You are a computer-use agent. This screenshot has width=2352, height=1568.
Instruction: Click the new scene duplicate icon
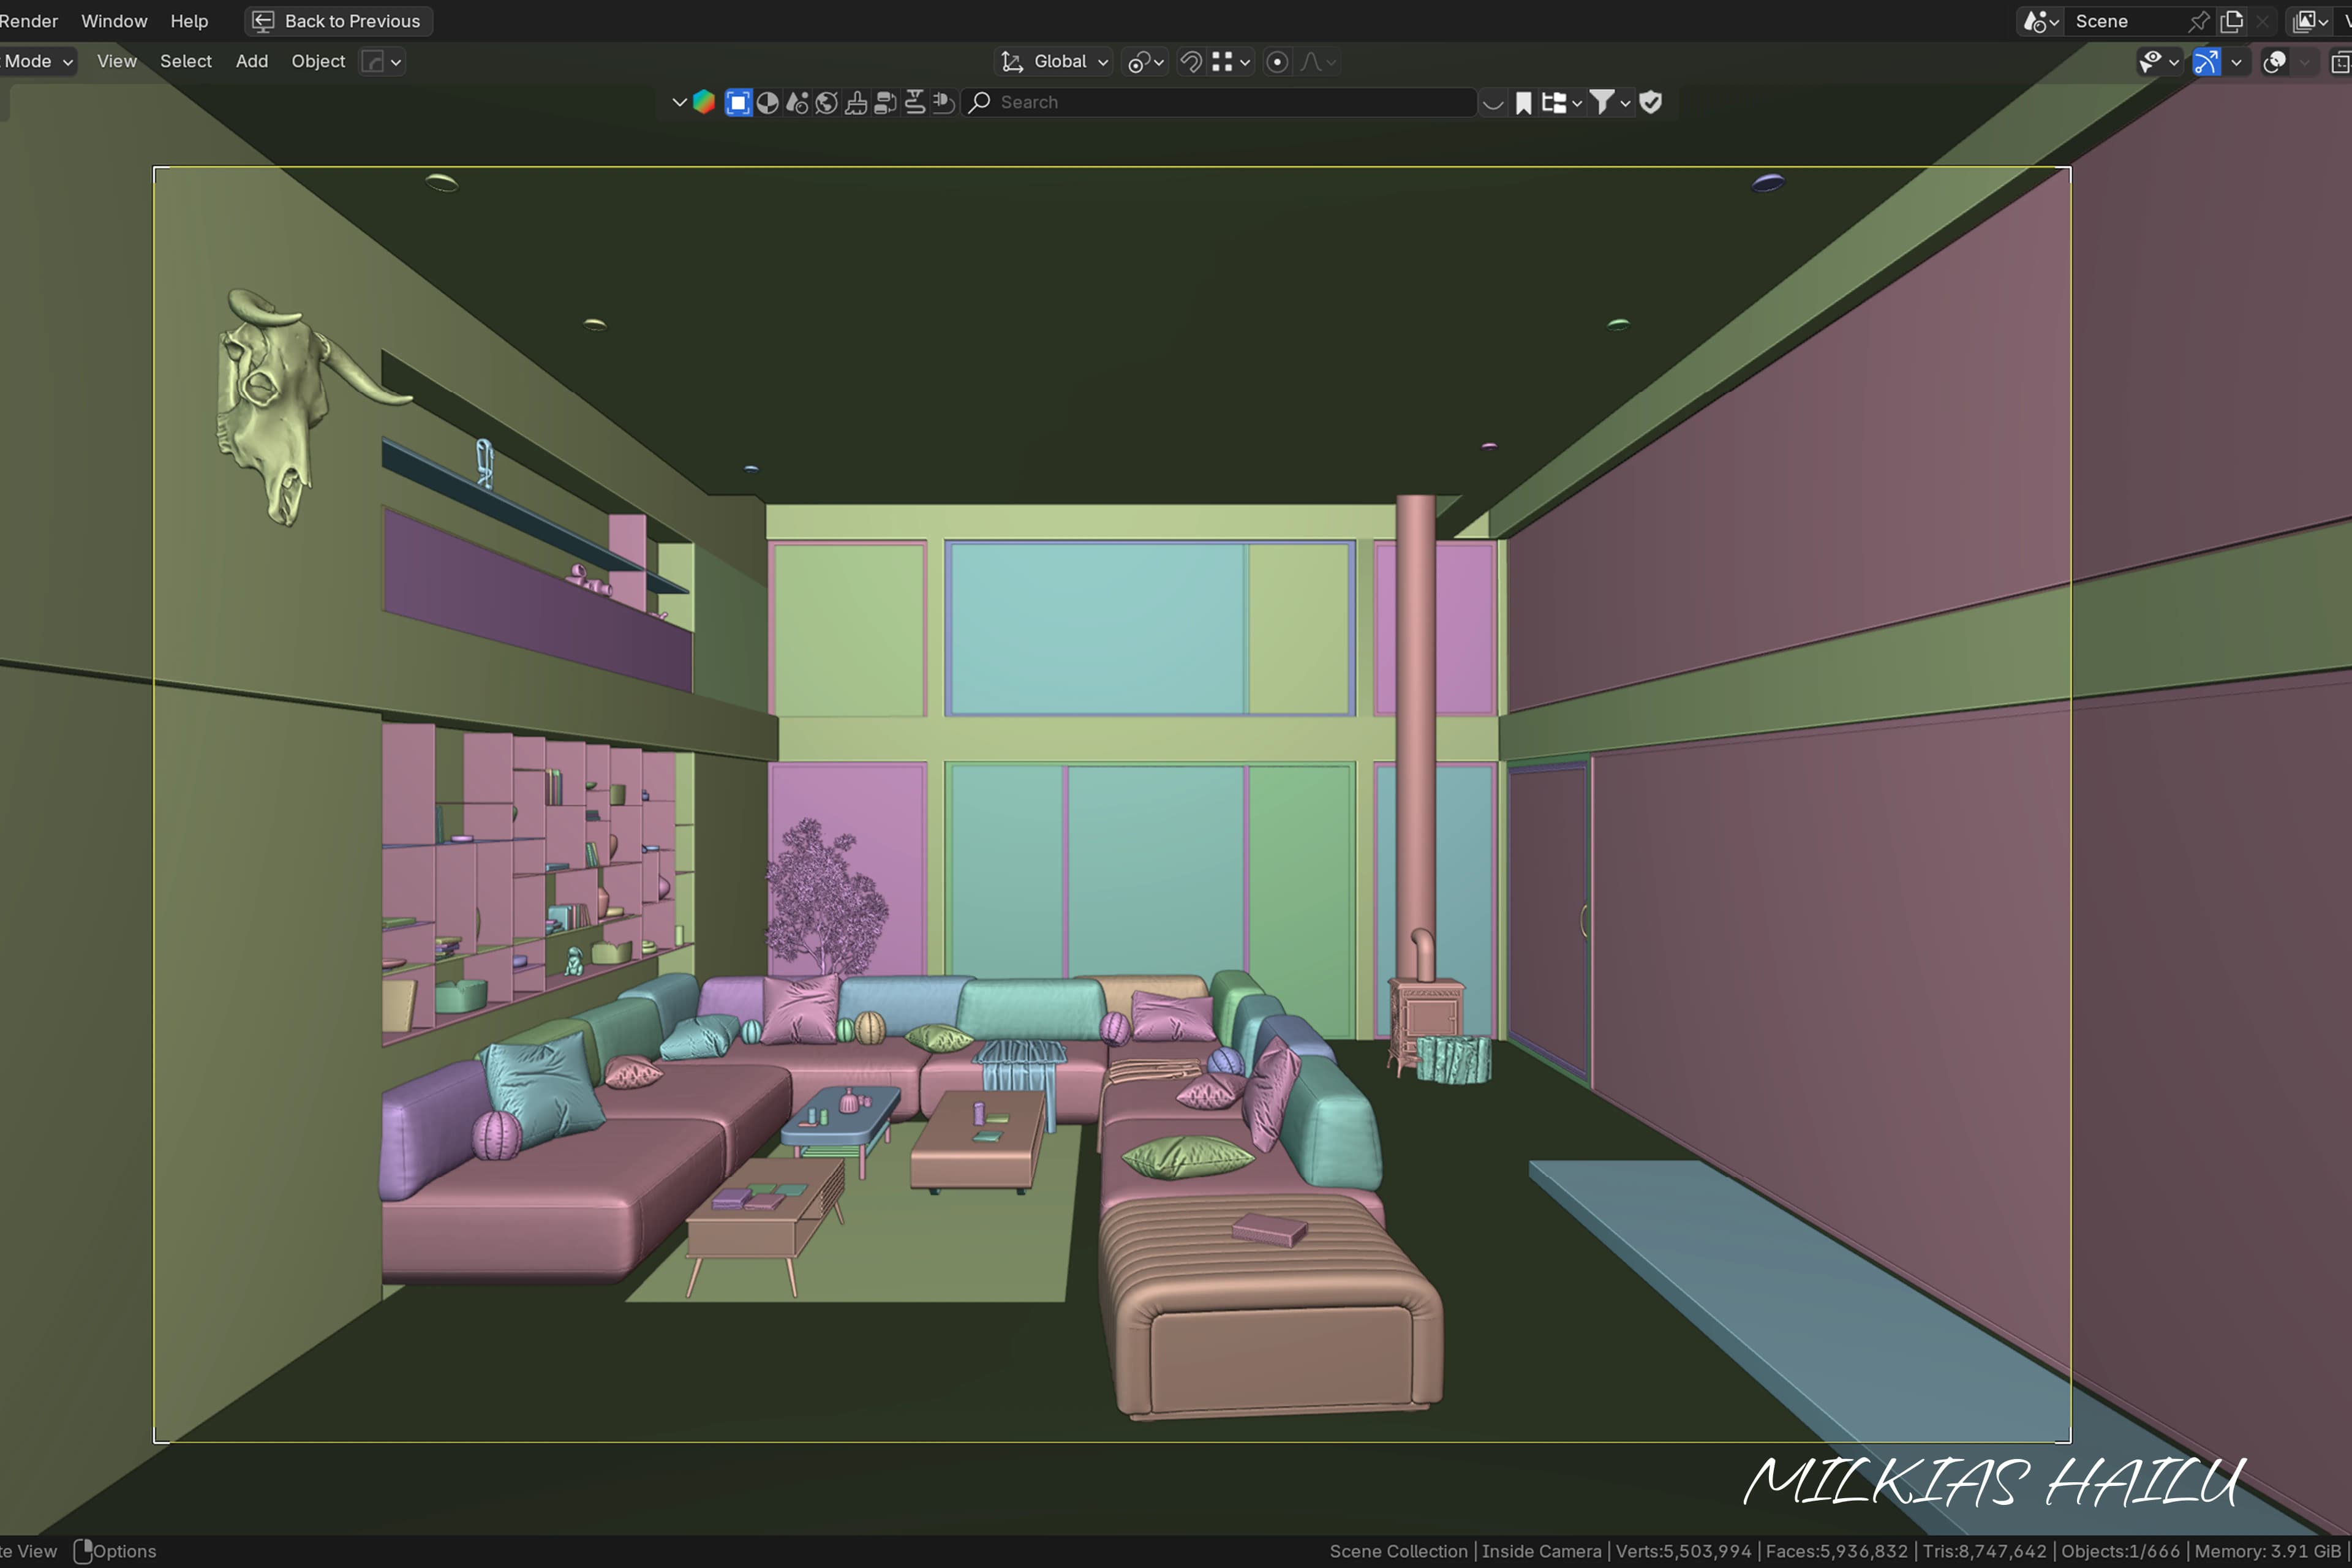2231,21
